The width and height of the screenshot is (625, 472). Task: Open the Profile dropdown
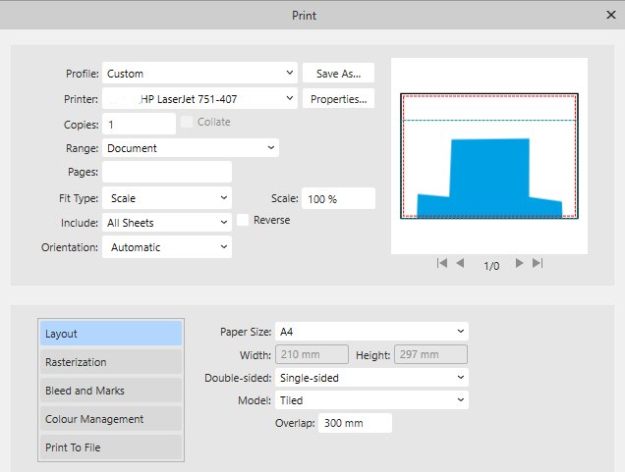[x=199, y=73]
